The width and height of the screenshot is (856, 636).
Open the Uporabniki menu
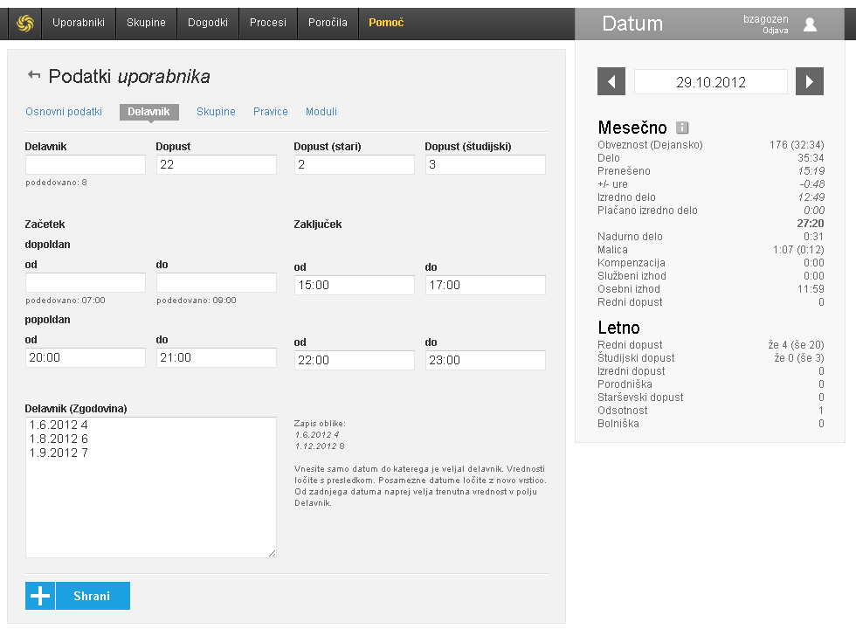pyautogui.click(x=79, y=23)
